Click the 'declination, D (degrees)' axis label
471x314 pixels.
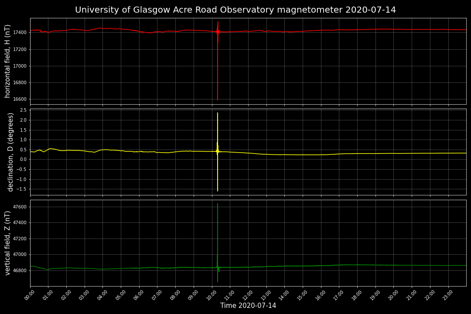click(x=10, y=152)
